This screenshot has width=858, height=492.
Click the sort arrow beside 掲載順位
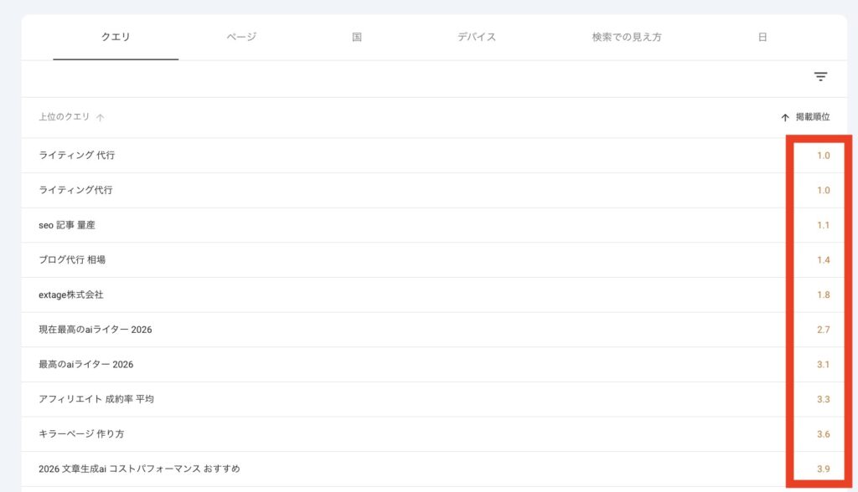point(785,118)
